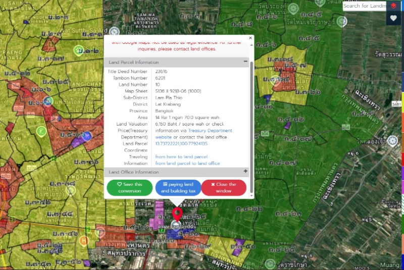Open the map layers icon

[393, 6]
